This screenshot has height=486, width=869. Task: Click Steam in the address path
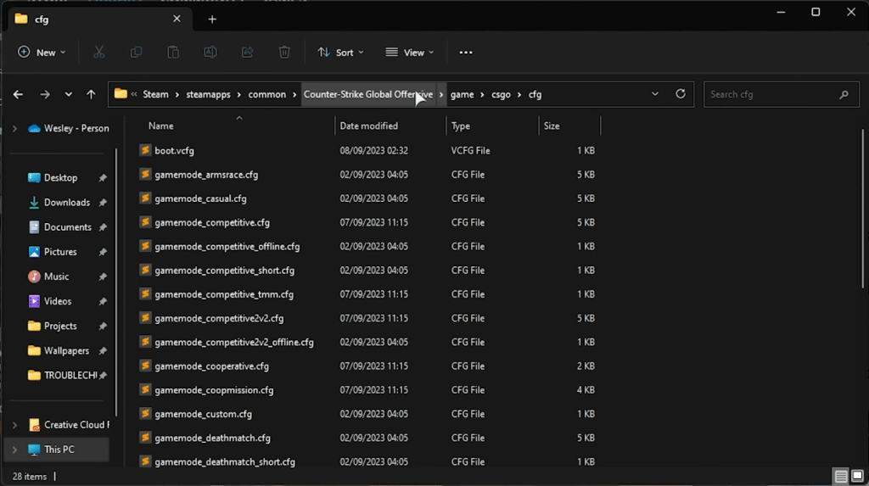pyautogui.click(x=156, y=95)
